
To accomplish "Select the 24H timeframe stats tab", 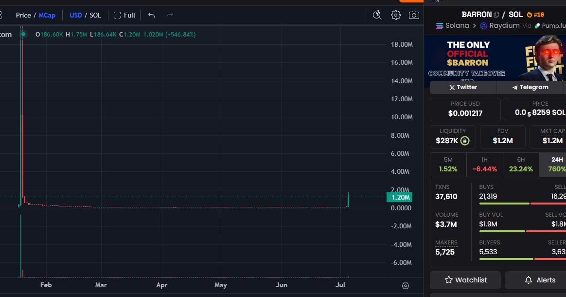I will 553,165.
